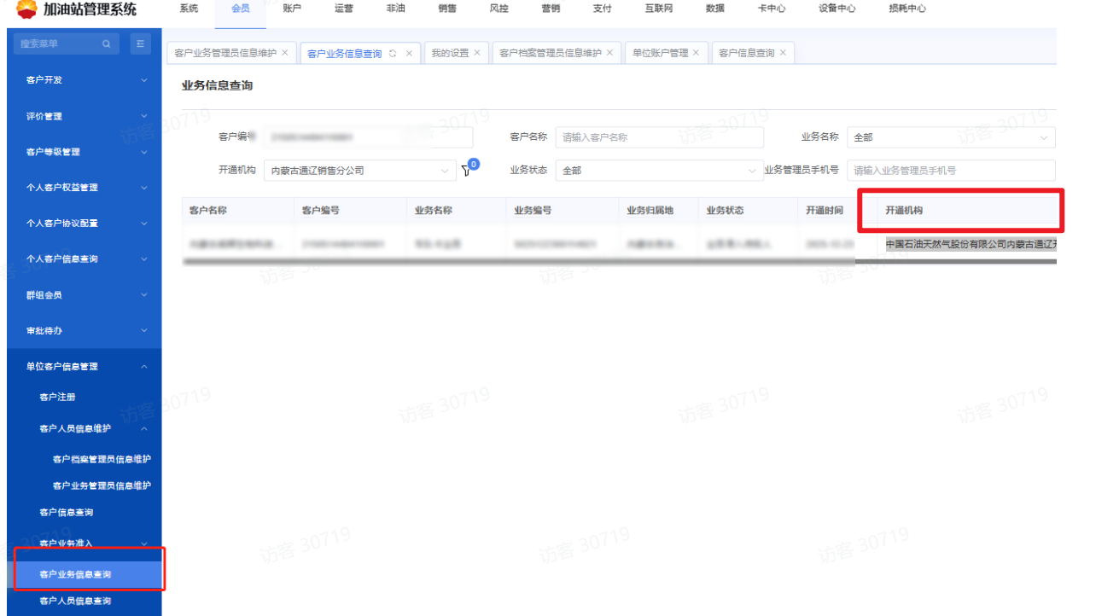Open the 业务状态 dropdown
The width and height of the screenshot is (1096, 616).
(659, 171)
